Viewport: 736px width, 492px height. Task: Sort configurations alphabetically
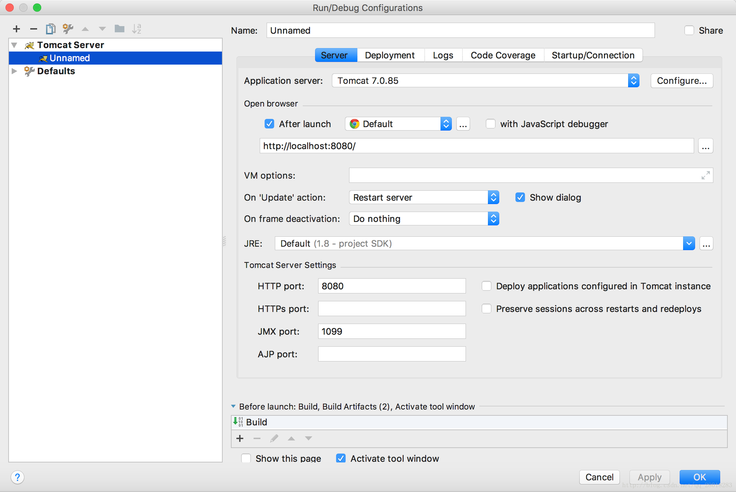pyautogui.click(x=136, y=29)
